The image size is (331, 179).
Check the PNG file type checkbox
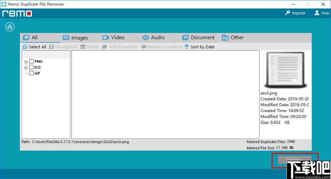click(31, 61)
